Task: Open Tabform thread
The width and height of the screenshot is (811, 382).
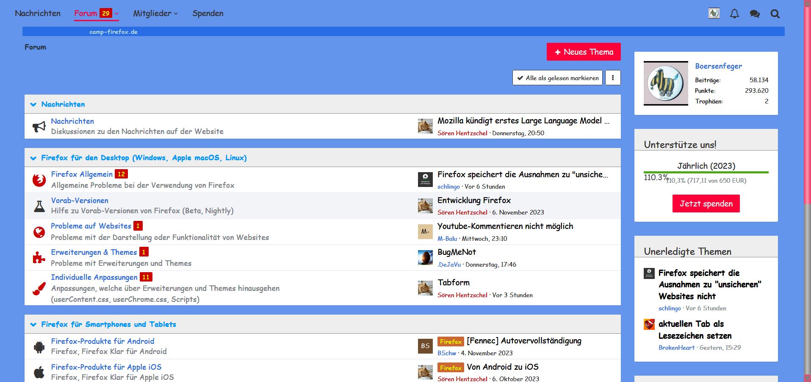Action: pos(454,282)
